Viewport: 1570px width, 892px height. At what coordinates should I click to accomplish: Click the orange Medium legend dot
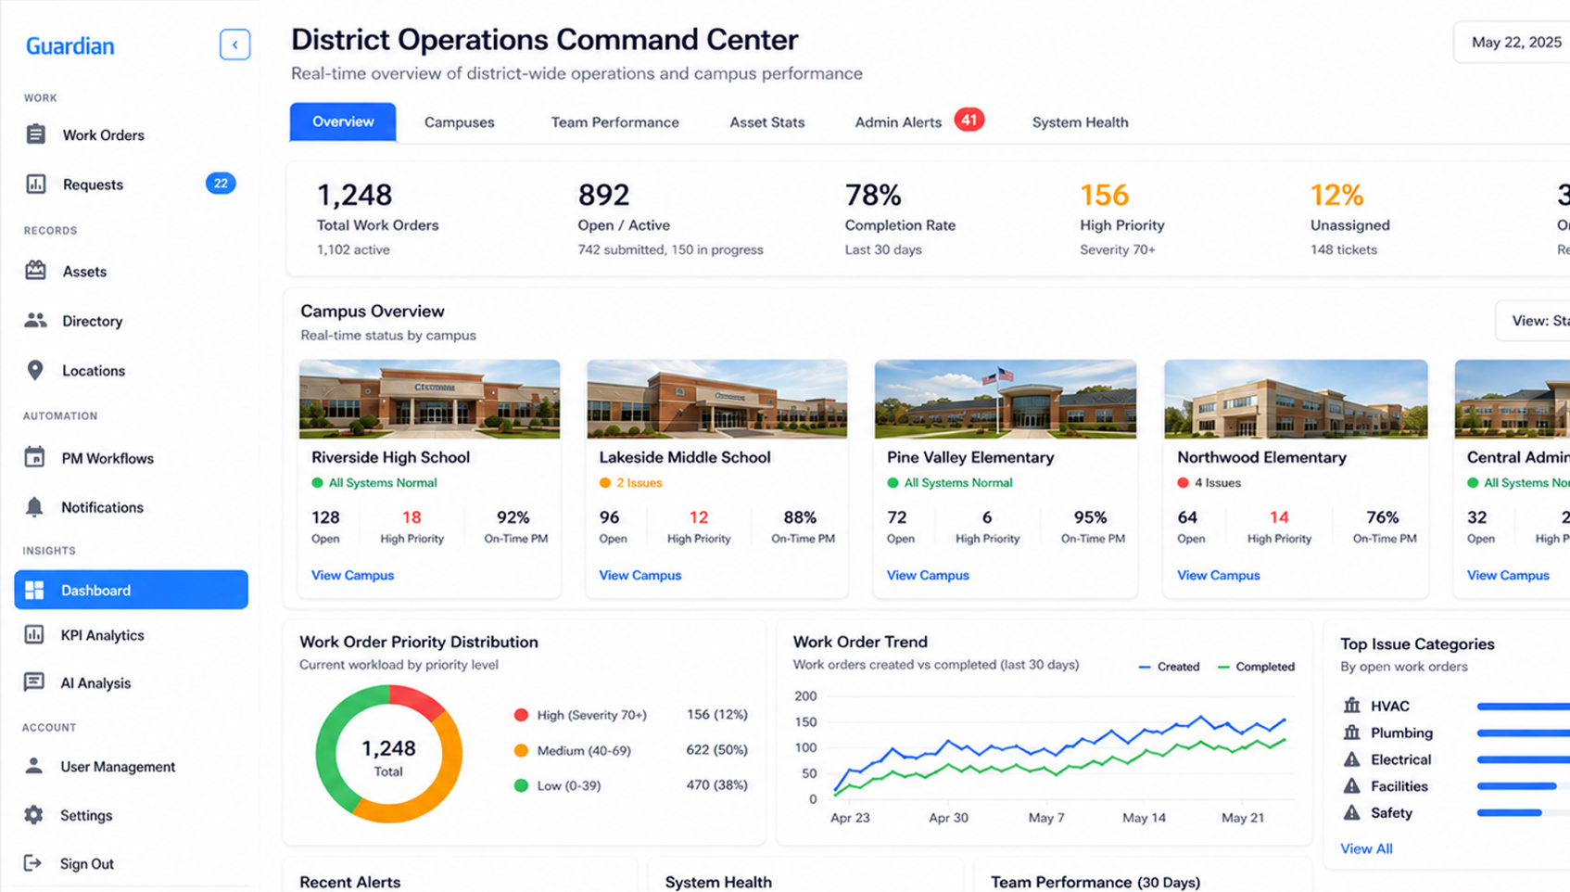point(521,750)
